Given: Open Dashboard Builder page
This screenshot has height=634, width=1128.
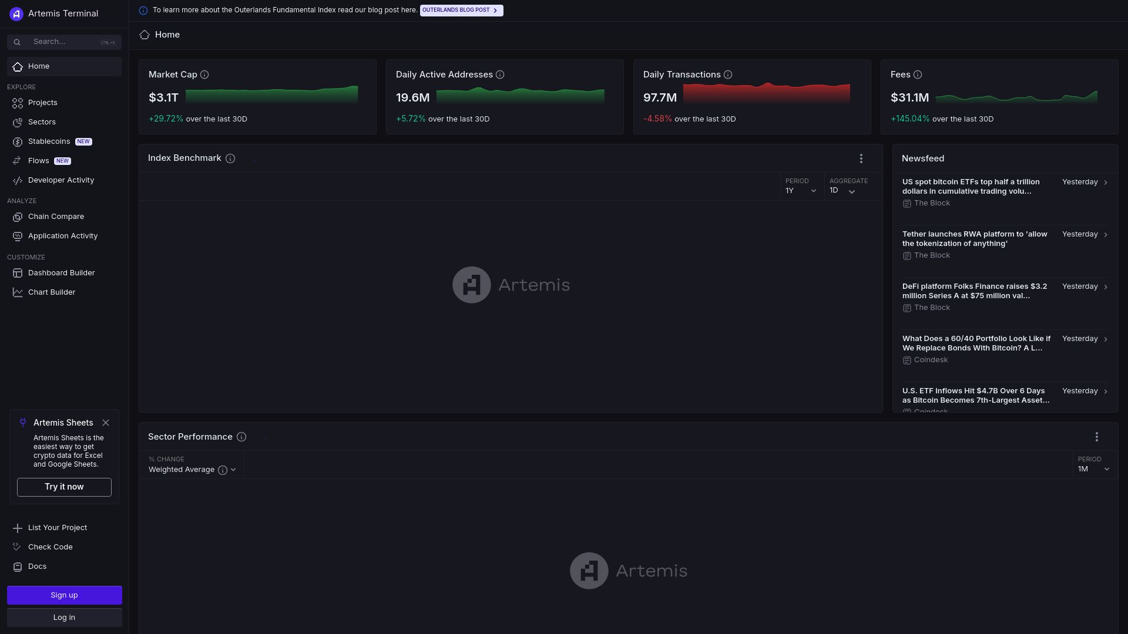Looking at the screenshot, I should 64,273.
